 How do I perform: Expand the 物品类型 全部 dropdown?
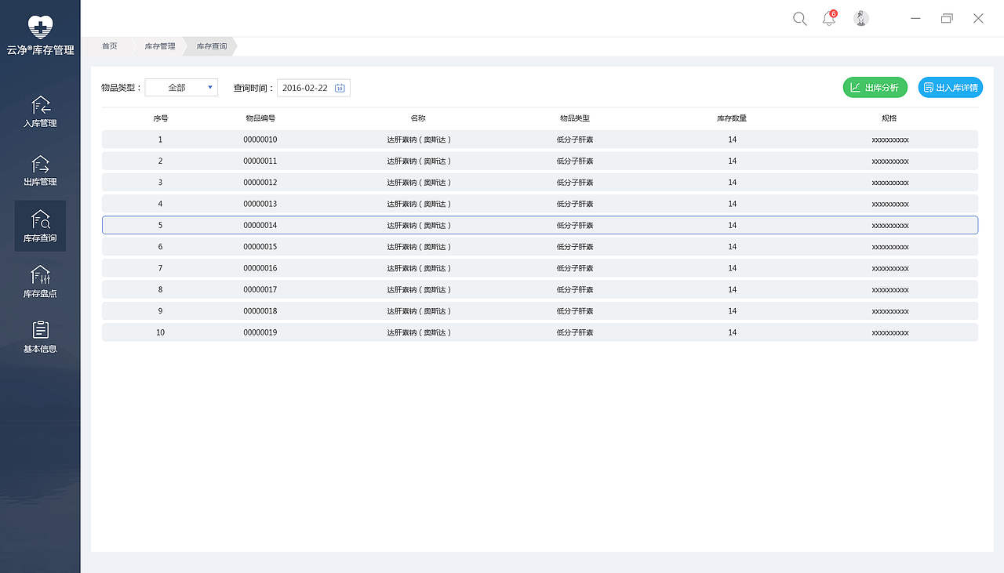pyautogui.click(x=181, y=88)
